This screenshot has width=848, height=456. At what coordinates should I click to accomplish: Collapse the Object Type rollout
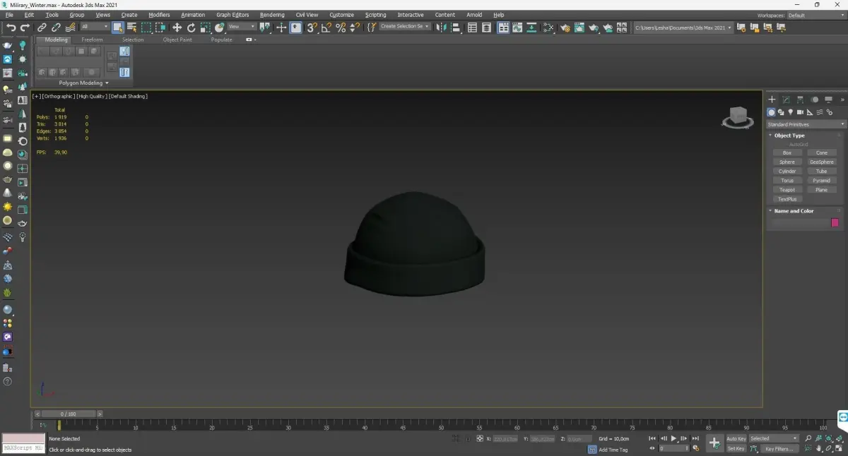click(789, 136)
